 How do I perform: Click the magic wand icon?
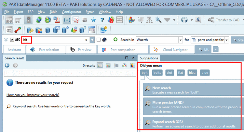coord(158,20)
